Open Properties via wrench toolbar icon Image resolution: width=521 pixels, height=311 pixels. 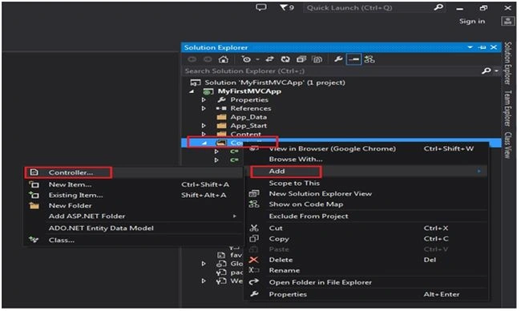338,59
